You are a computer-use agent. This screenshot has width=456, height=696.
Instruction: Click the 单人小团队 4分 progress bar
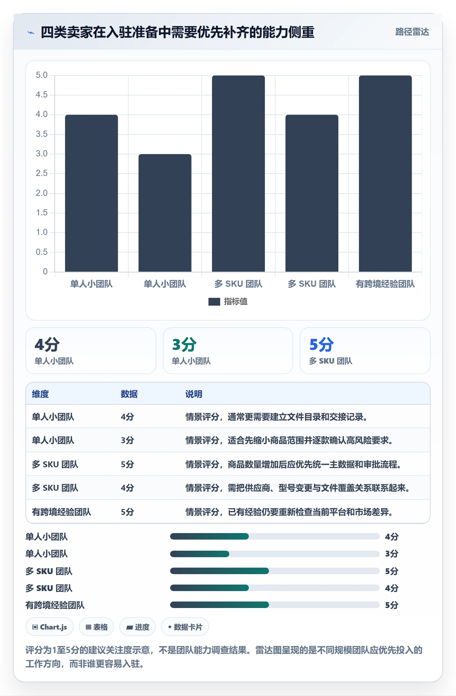[275, 536]
